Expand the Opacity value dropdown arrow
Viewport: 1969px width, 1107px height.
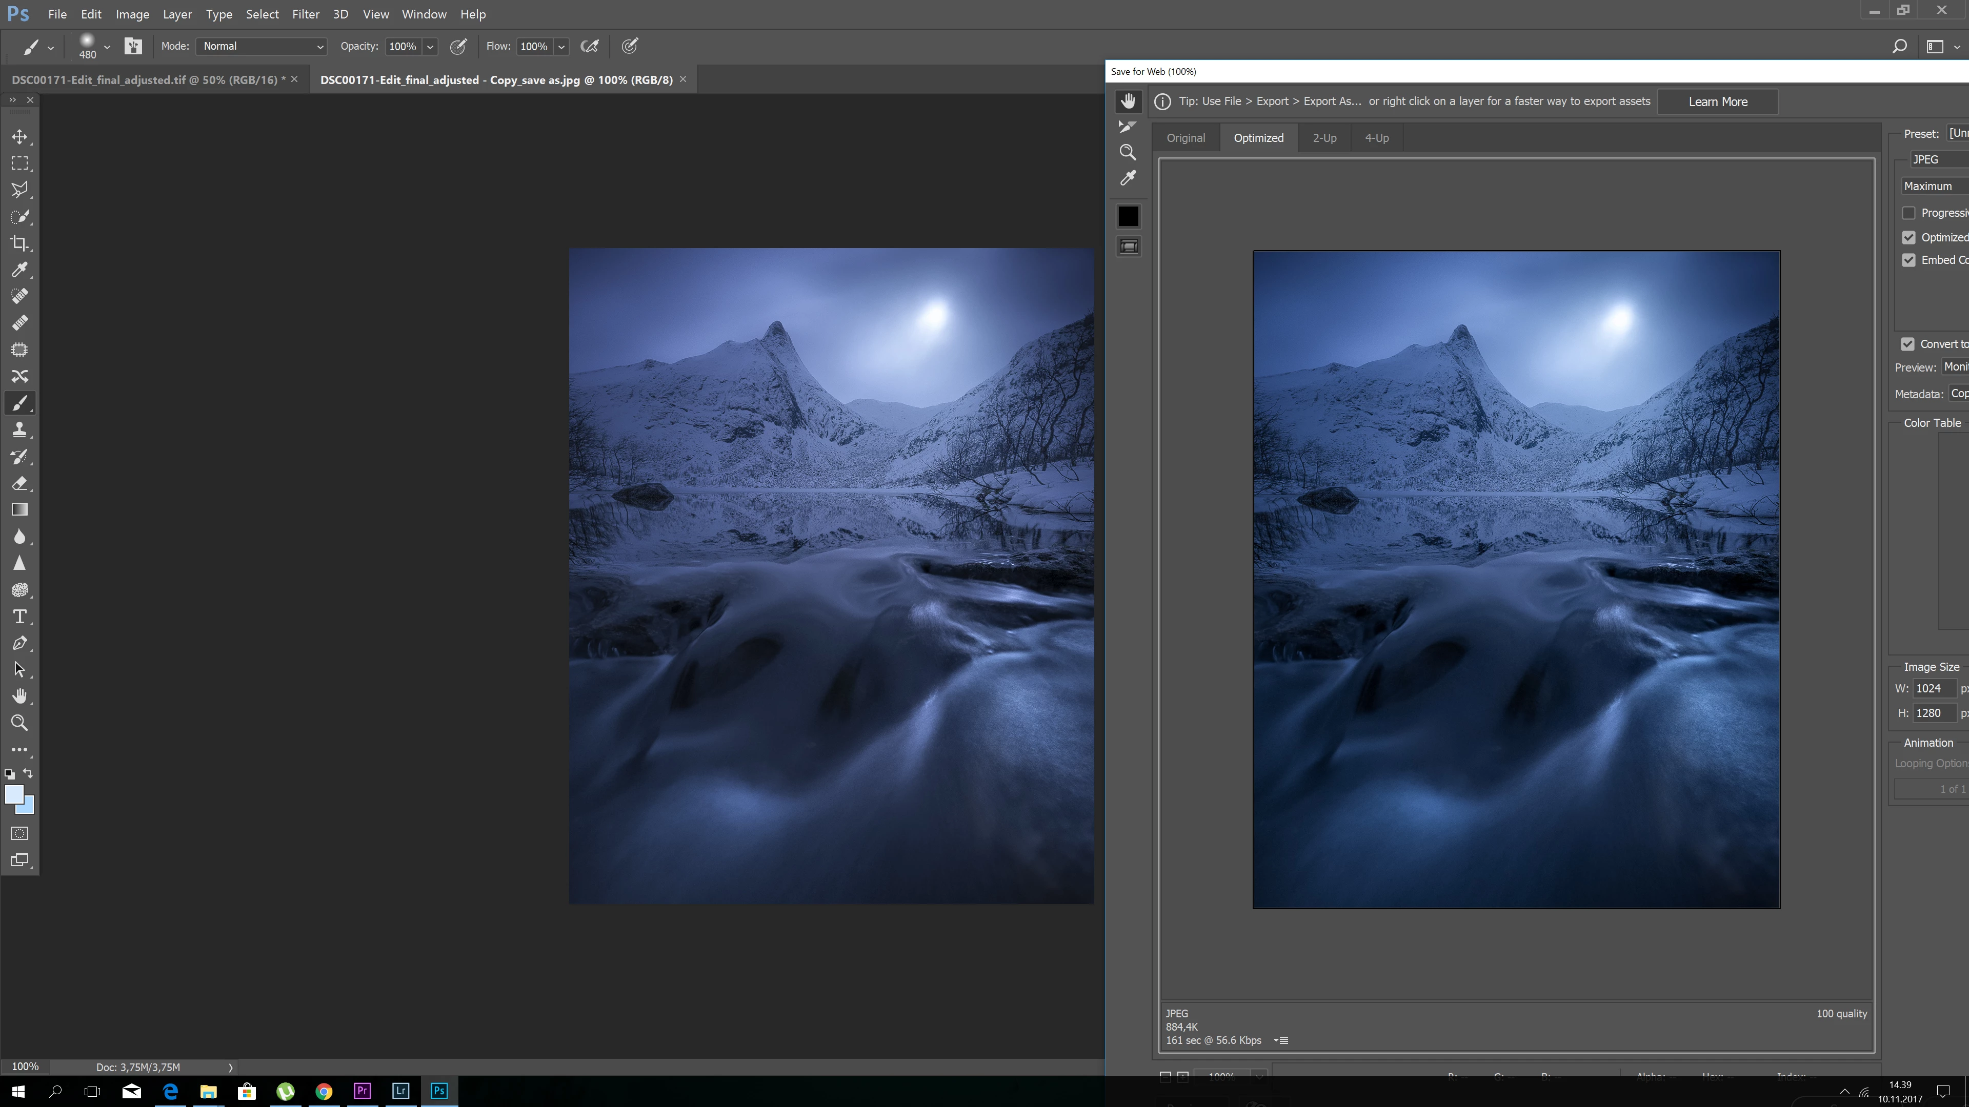430,47
